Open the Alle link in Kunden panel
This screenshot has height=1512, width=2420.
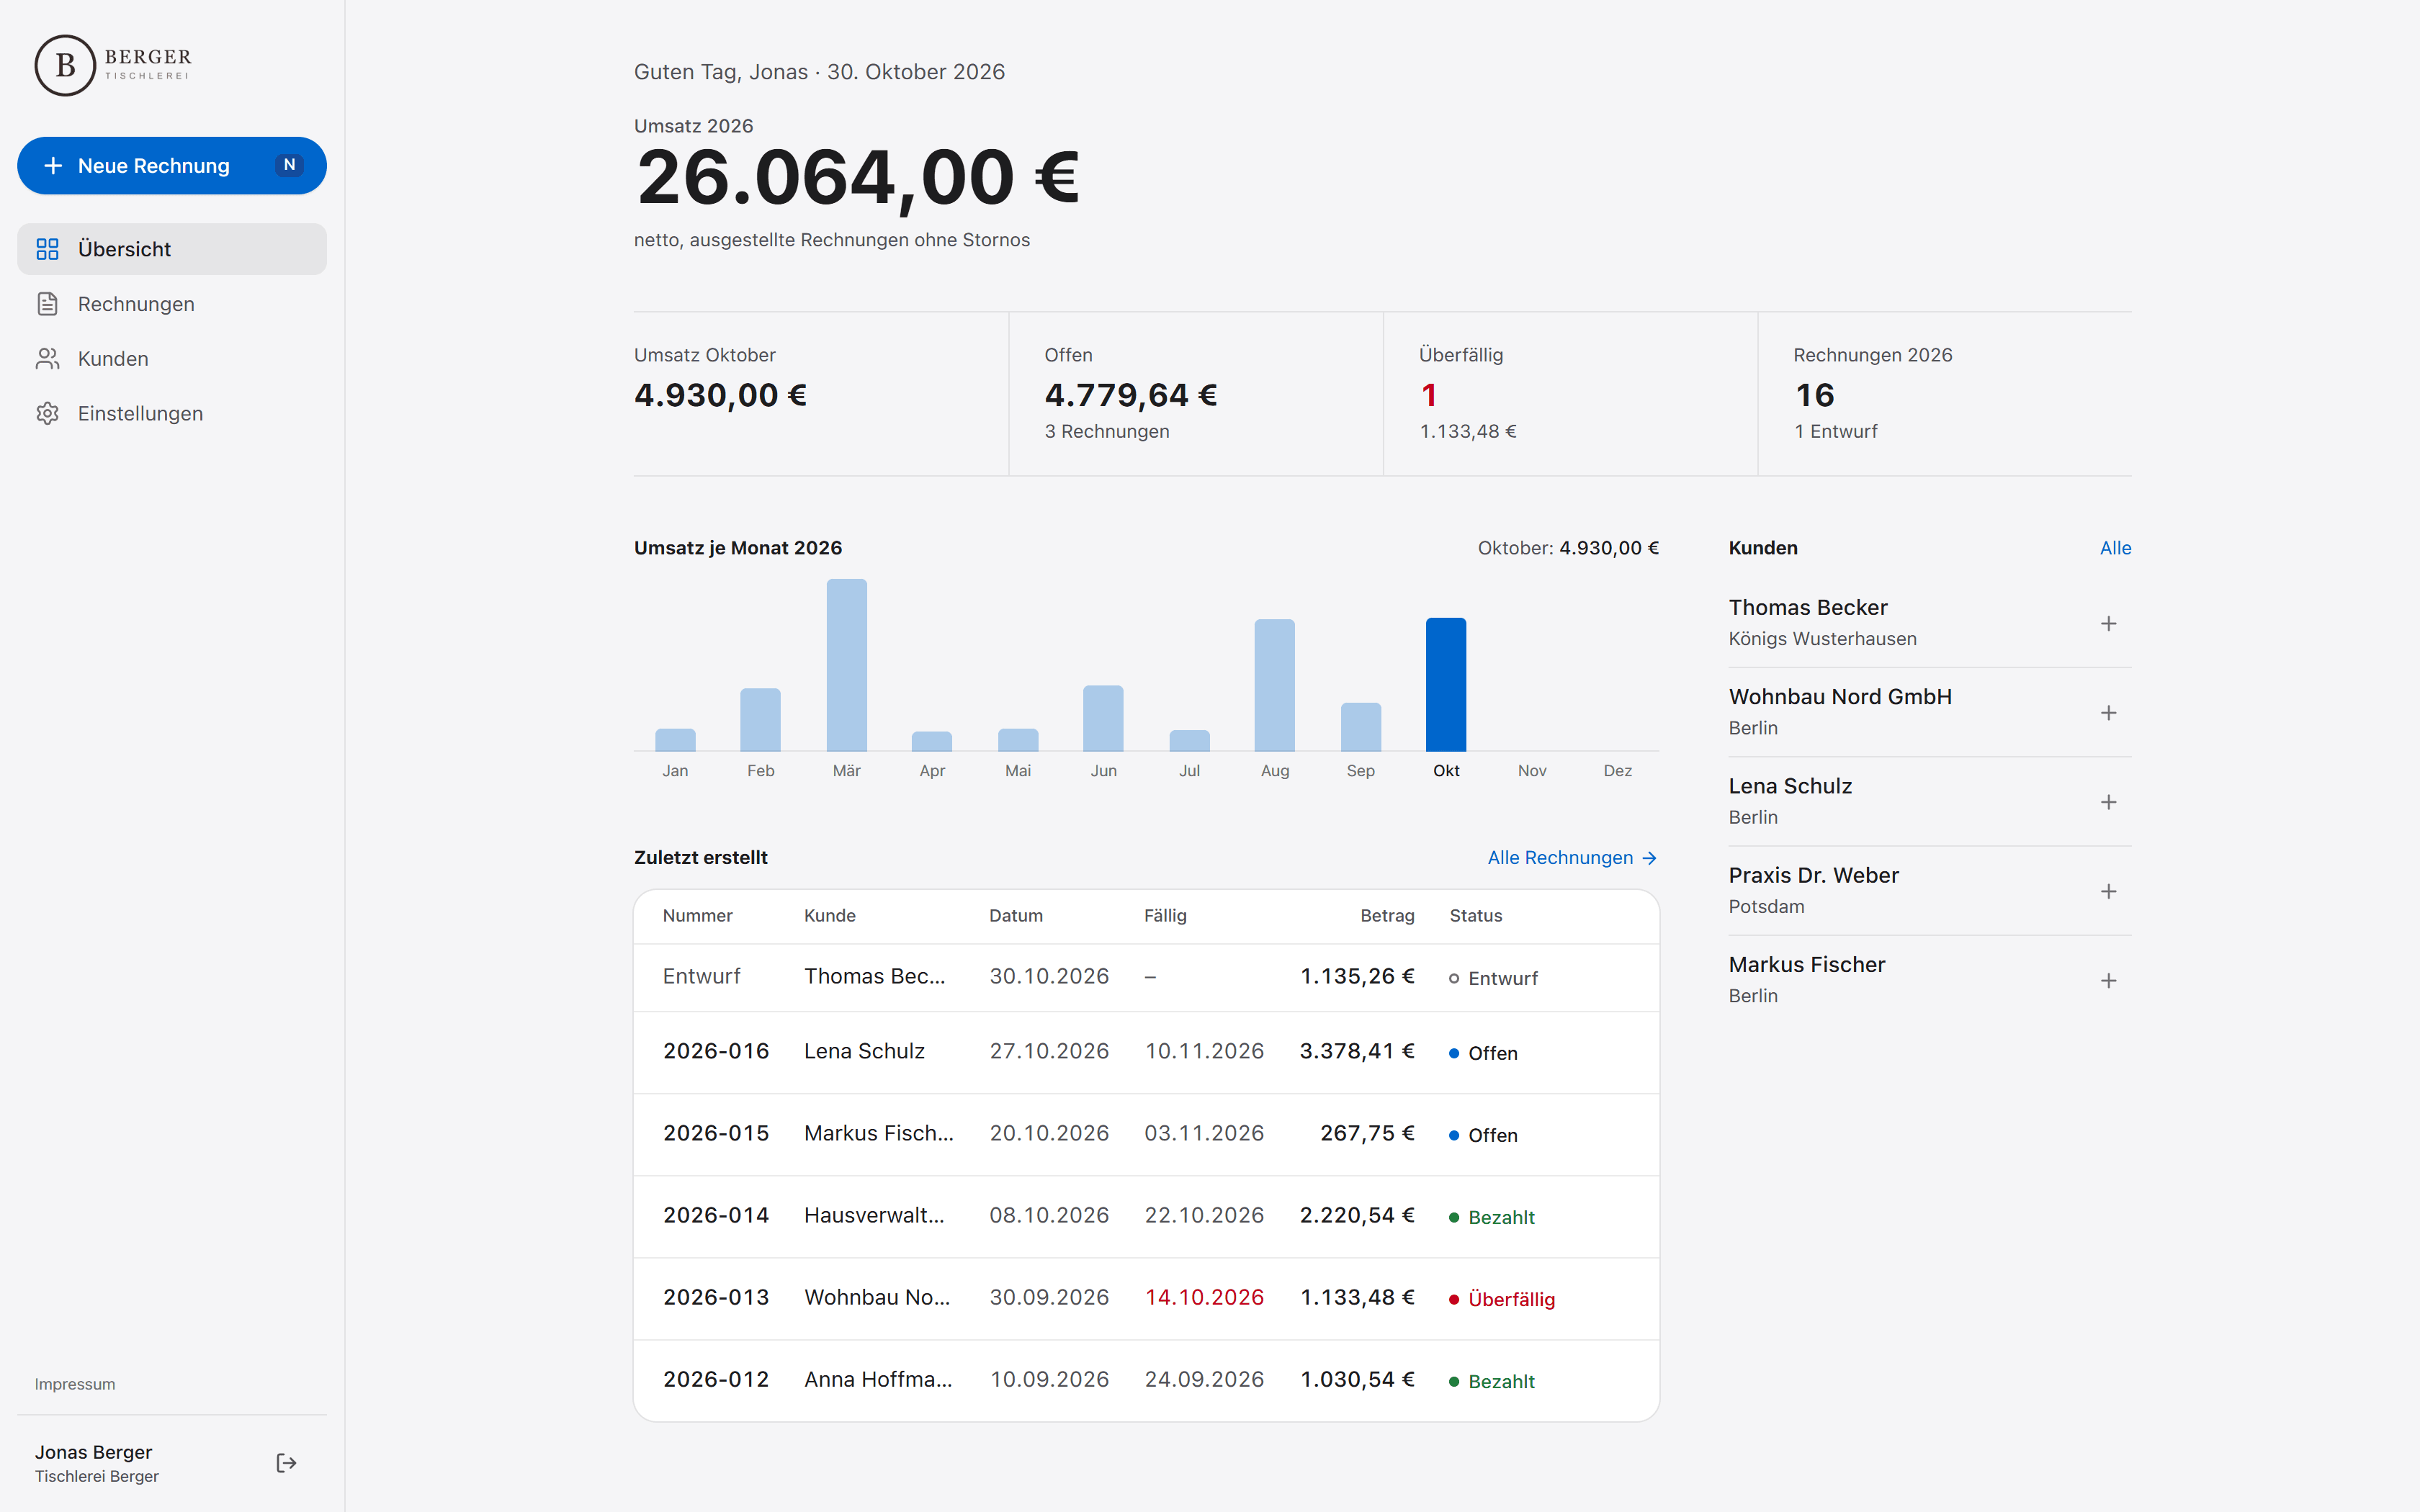point(2115,548)
